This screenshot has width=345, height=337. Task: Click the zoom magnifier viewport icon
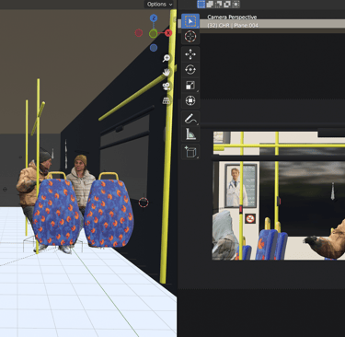(x=167, y=58)
